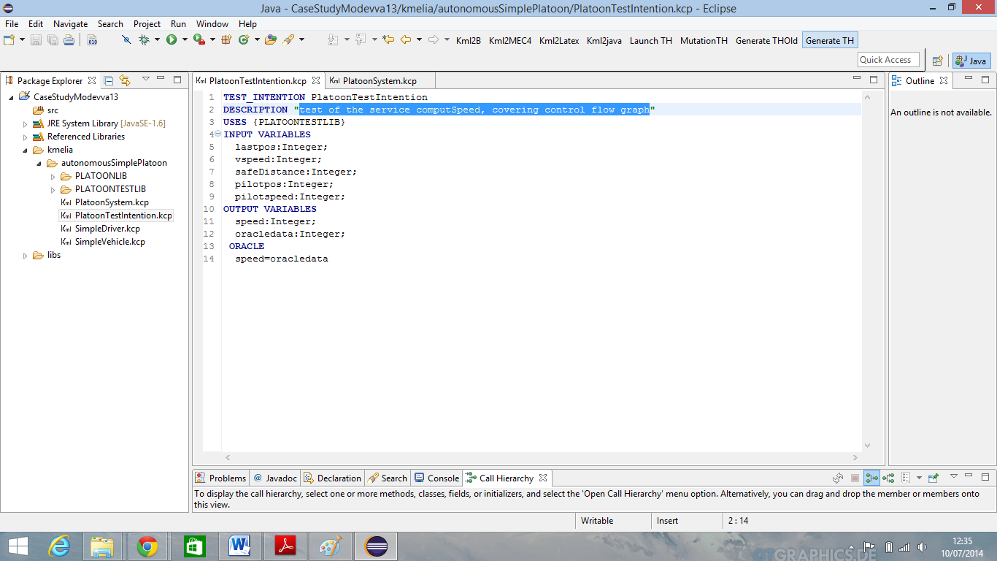Open SimpleDriver.kcp in Package Explorer
997x561 pixels.
point(107,229)
